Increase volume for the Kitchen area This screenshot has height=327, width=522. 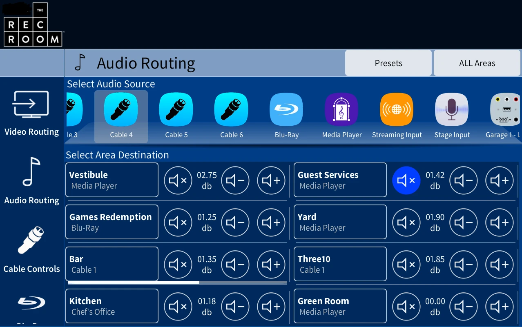click(271, 306)
